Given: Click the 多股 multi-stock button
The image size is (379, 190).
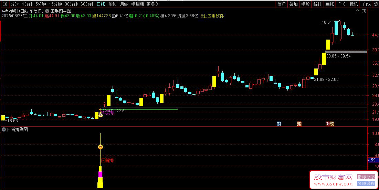Looking at the screenshot, I should pyautogui.click(x=305, y=4).
